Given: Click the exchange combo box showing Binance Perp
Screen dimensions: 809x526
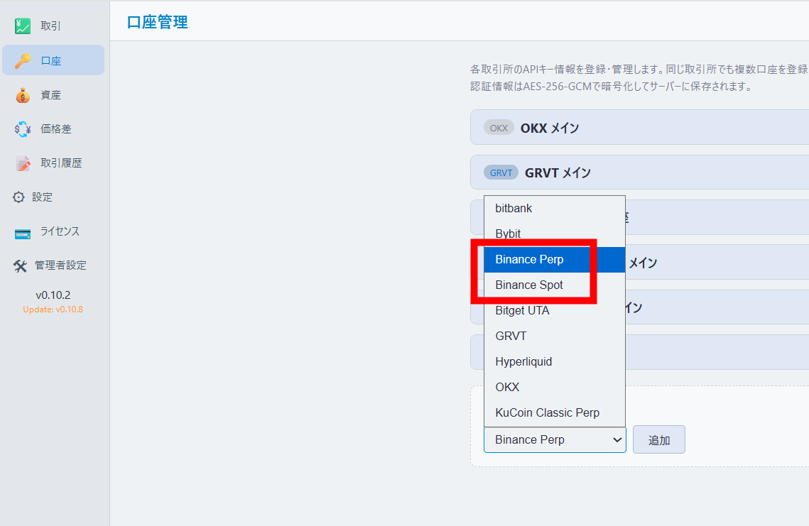Looking at the screenshot, I should click(x=554, y=440).
